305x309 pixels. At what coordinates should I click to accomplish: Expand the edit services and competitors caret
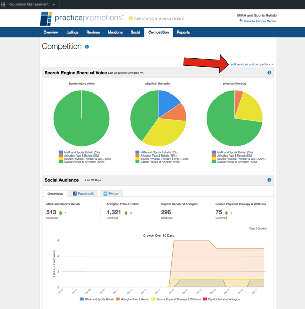[273, 64]
